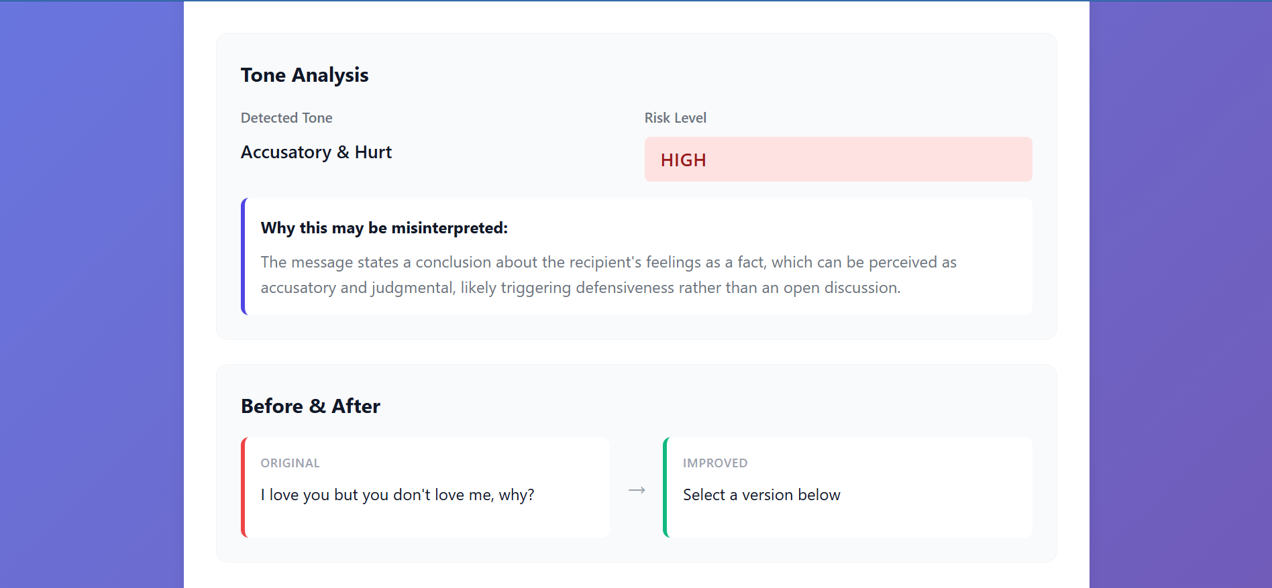Click the Detected Tone label
Viewport: 1272px width, 588px height.
[x=286, y=118]
